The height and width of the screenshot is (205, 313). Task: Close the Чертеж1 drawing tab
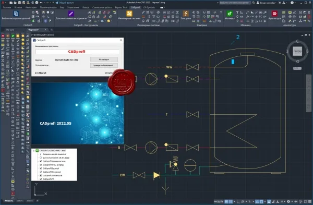45,30
